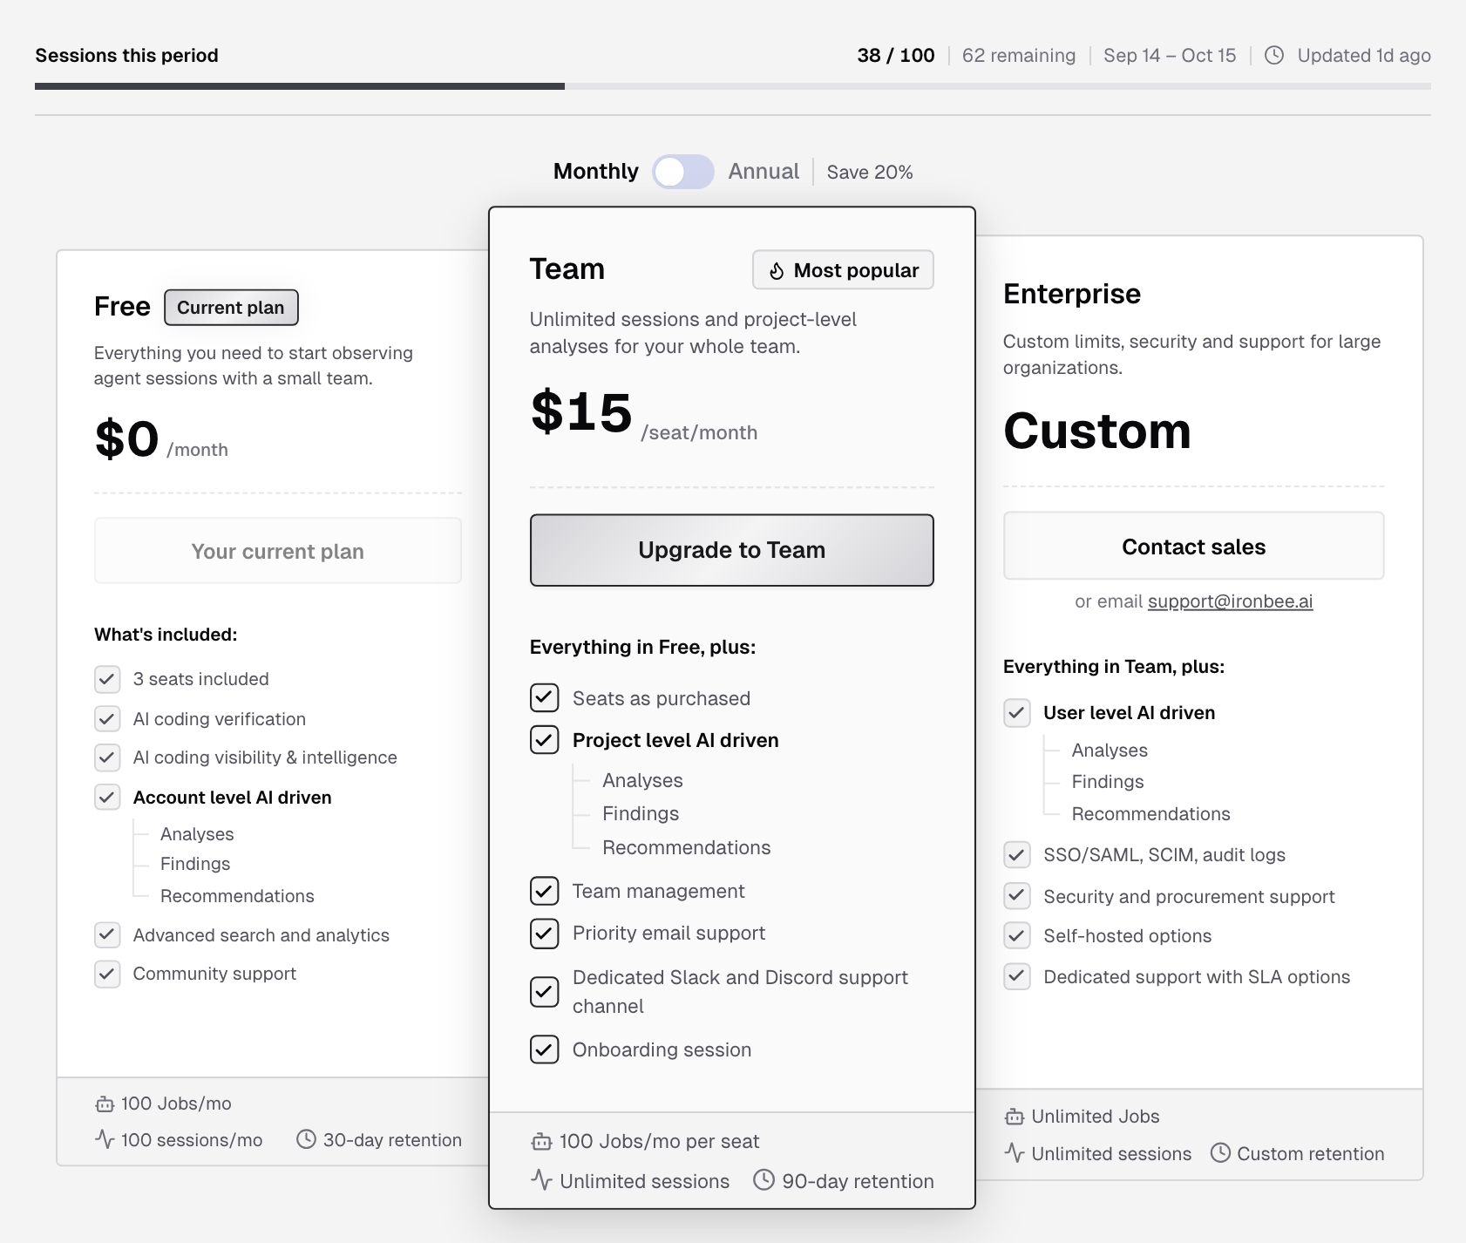The width and height of the screenshot is (1466, 1243).
Task: Click the Project level AI driven checkbox
Action: pyautogui.click(x=545, y=739)
